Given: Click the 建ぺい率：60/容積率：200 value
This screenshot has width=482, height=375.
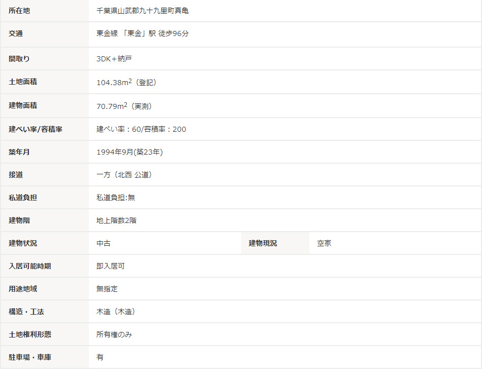Looking at the screenshot, I should [x=141, y=129].
